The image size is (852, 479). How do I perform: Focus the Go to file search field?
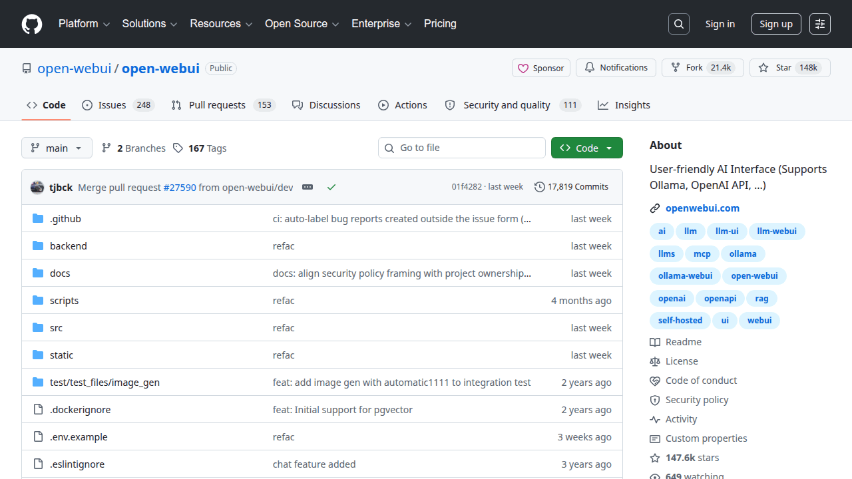pos(462,148)
